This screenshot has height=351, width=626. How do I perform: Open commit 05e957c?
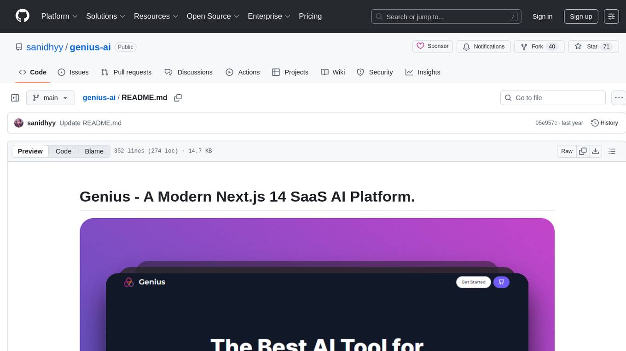546,123
